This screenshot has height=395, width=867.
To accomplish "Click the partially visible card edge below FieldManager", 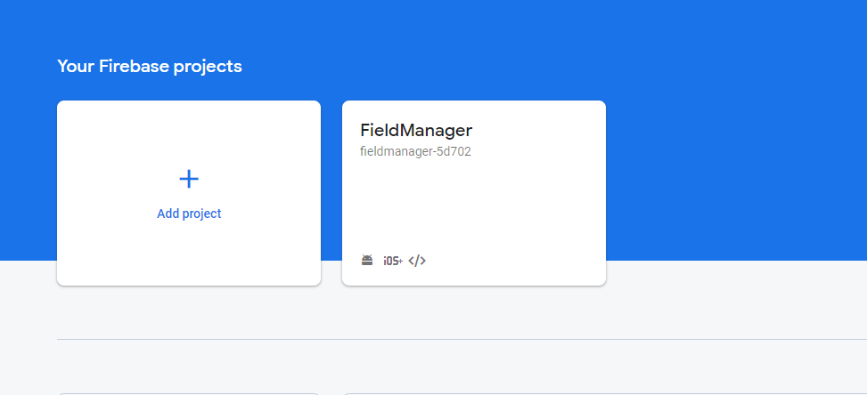I will 474,394.
